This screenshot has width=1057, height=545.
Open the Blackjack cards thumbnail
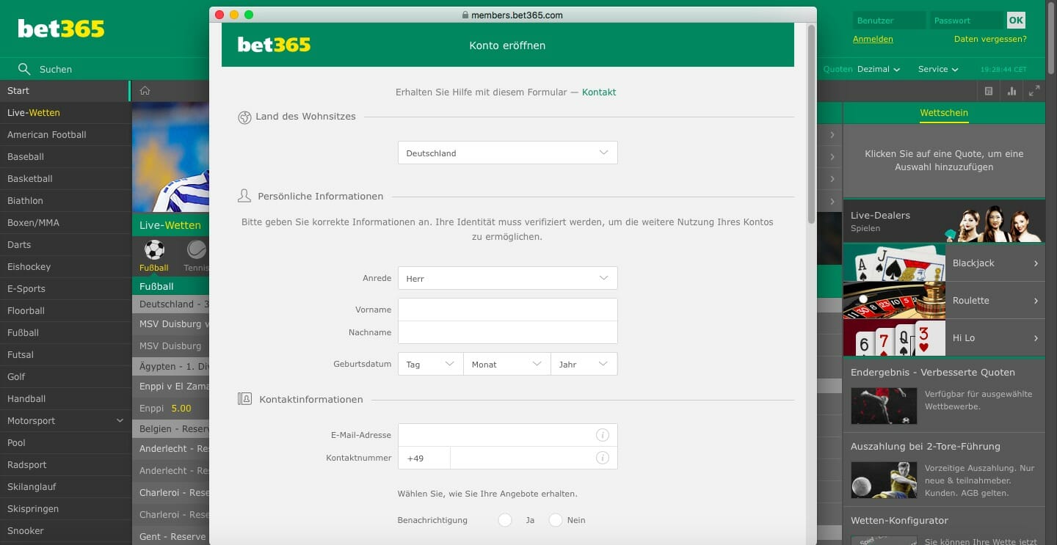(894, 263)
